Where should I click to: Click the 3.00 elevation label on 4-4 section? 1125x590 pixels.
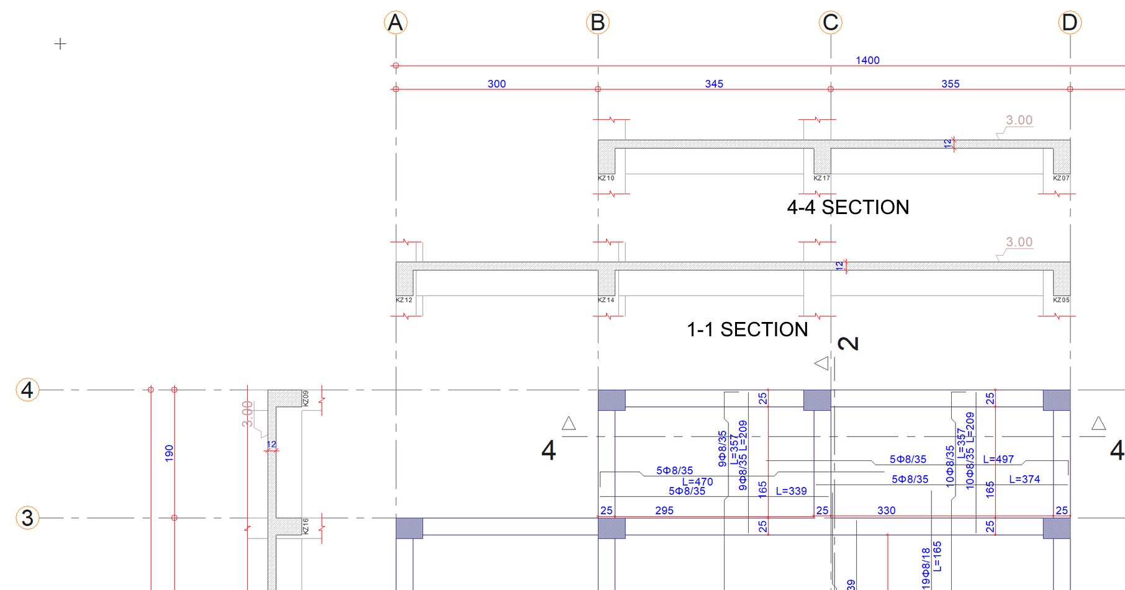(1018, 120)
